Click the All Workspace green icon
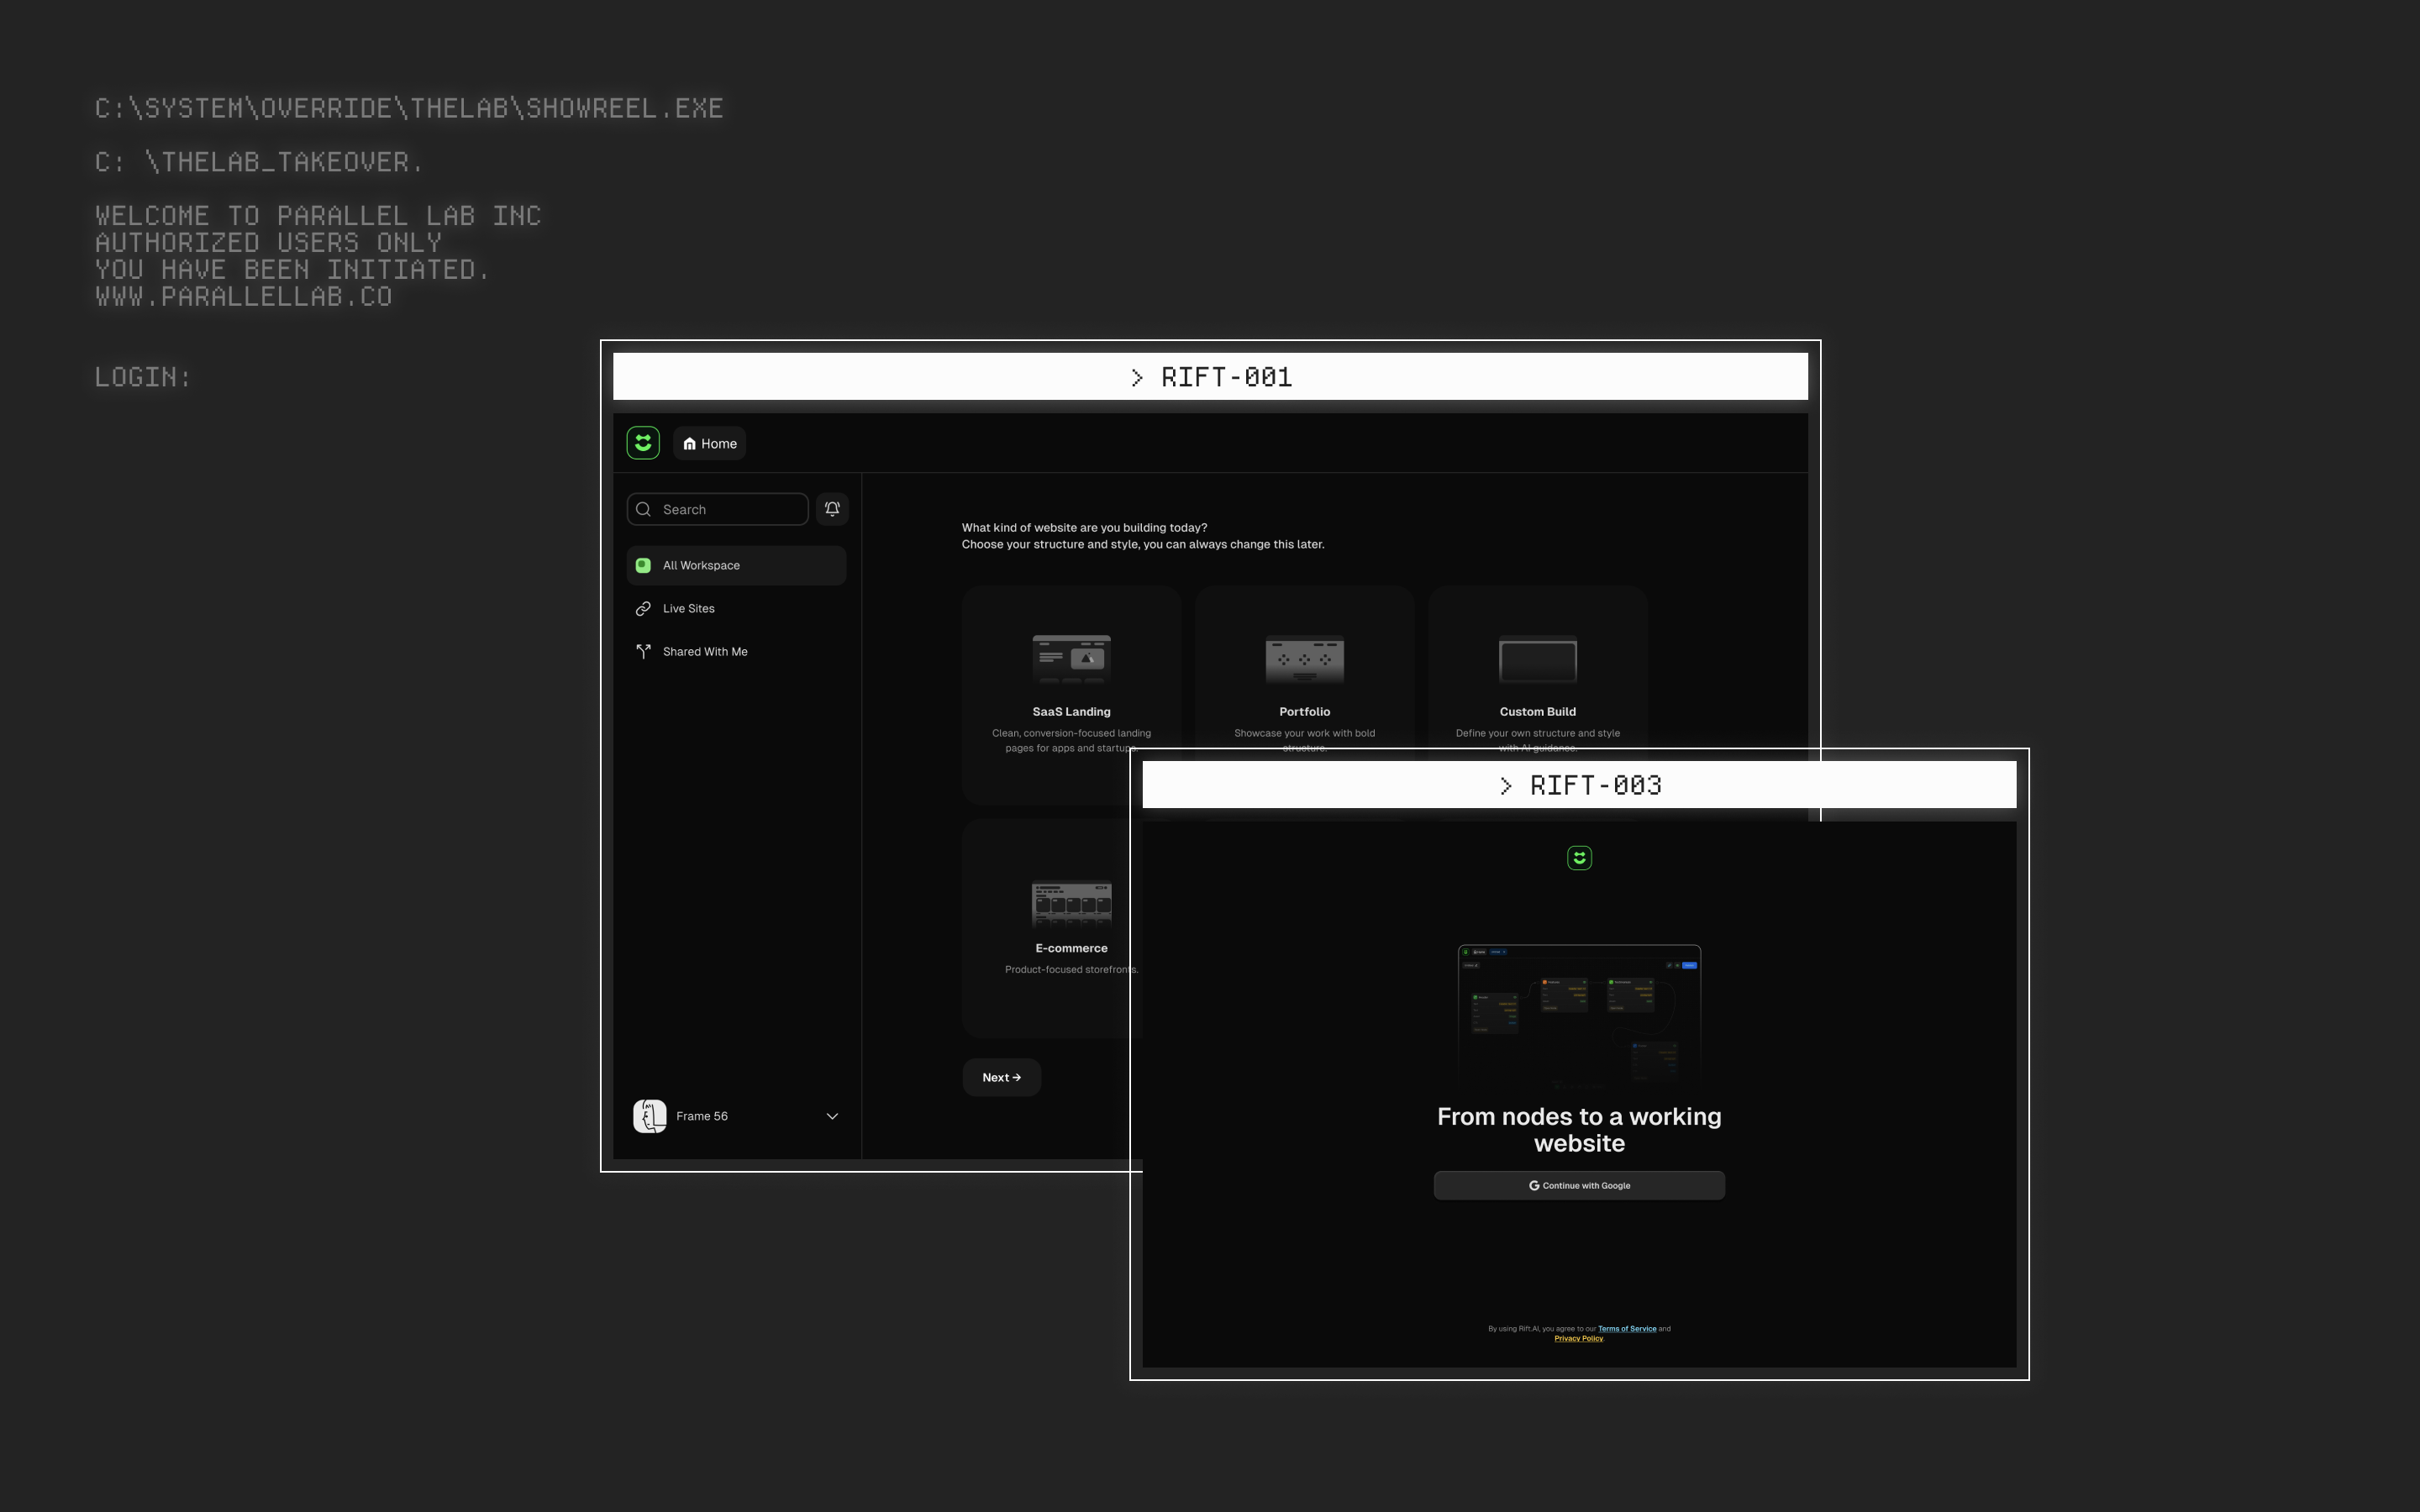 [643, 565]
